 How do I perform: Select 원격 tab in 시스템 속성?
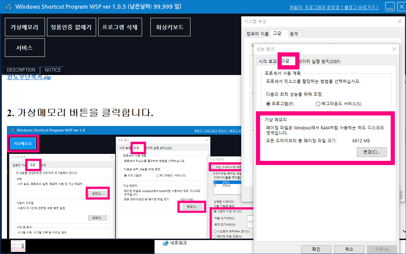point(294,34)
